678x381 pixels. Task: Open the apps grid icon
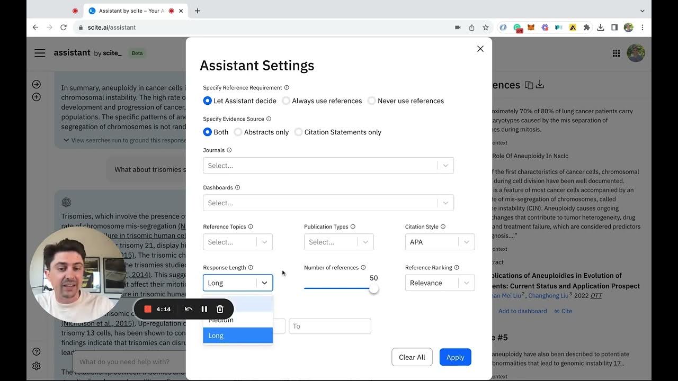pos(616,53)
